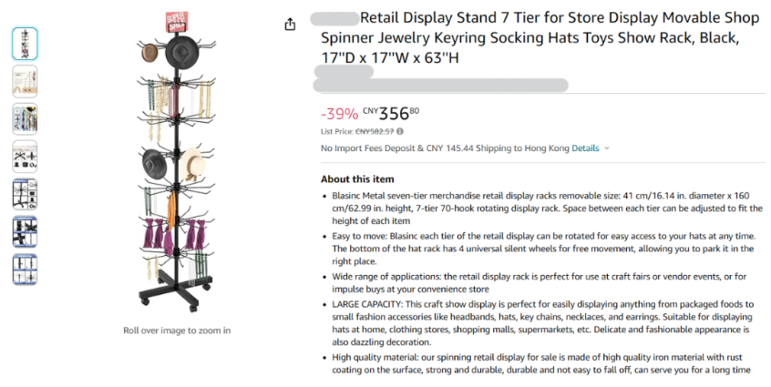Click the share icon above the product image
Image resolution: width=771 pixels, height=387 pixels.
(x=290, y=25)
